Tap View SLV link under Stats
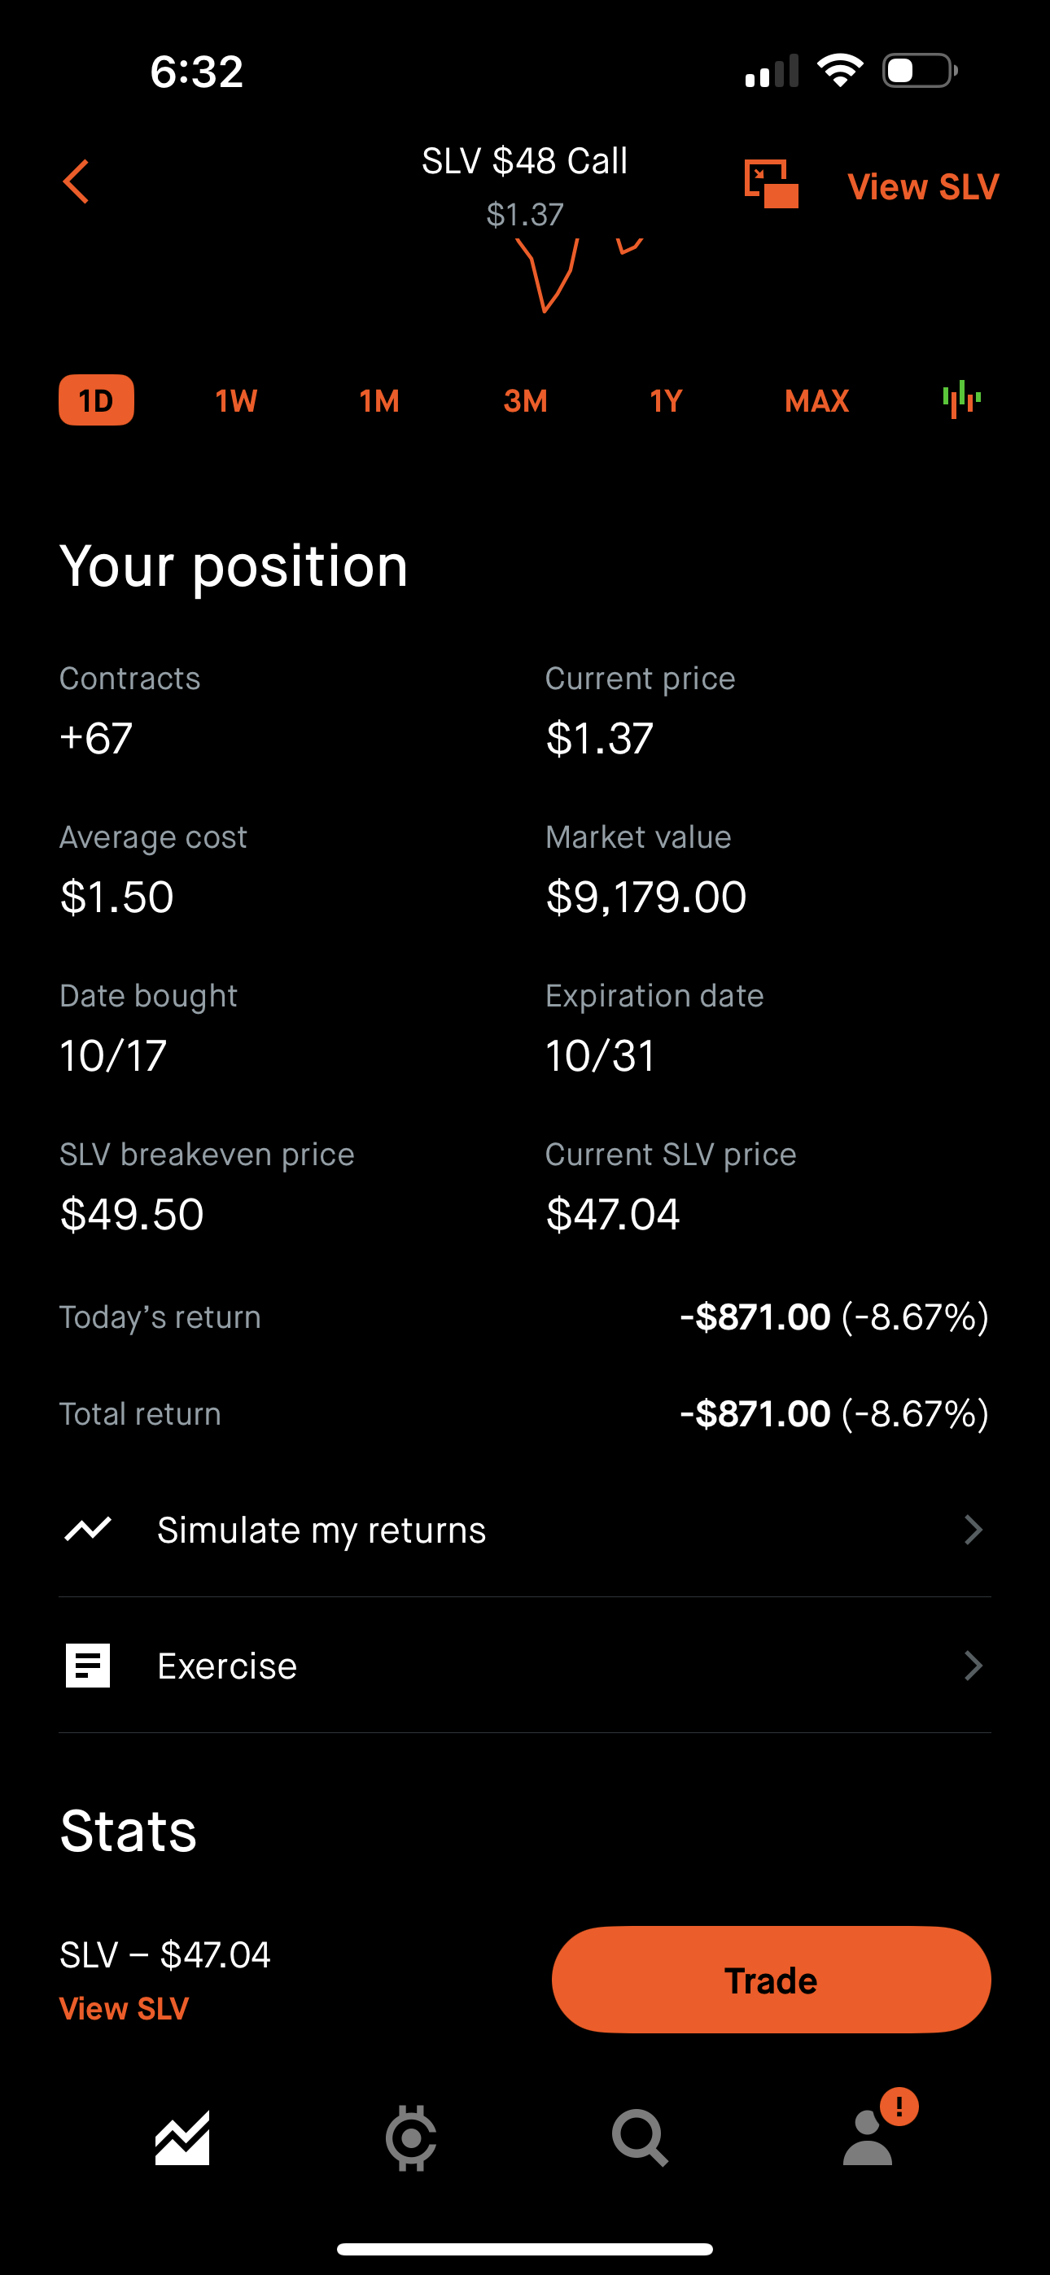Screen dimensions: 1050x2275 (124, 2008)
